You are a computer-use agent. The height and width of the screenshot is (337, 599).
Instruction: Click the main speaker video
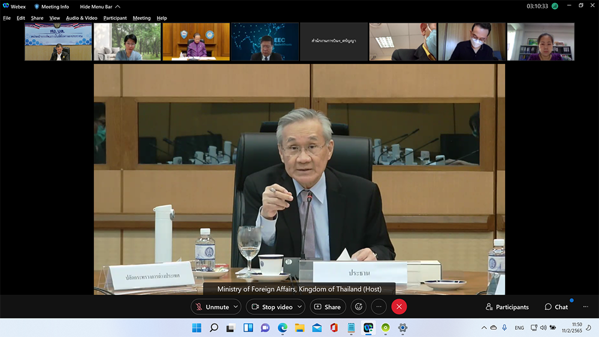[x=299, y=180]
